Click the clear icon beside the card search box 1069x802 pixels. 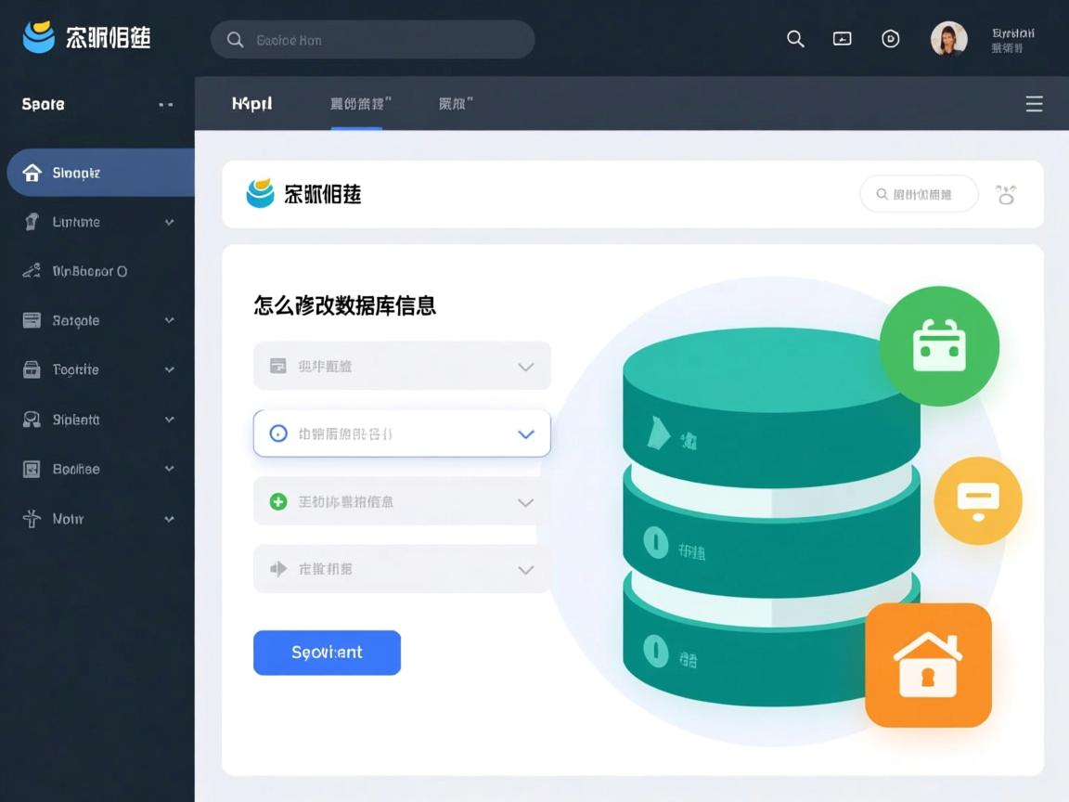point(1006,194)
